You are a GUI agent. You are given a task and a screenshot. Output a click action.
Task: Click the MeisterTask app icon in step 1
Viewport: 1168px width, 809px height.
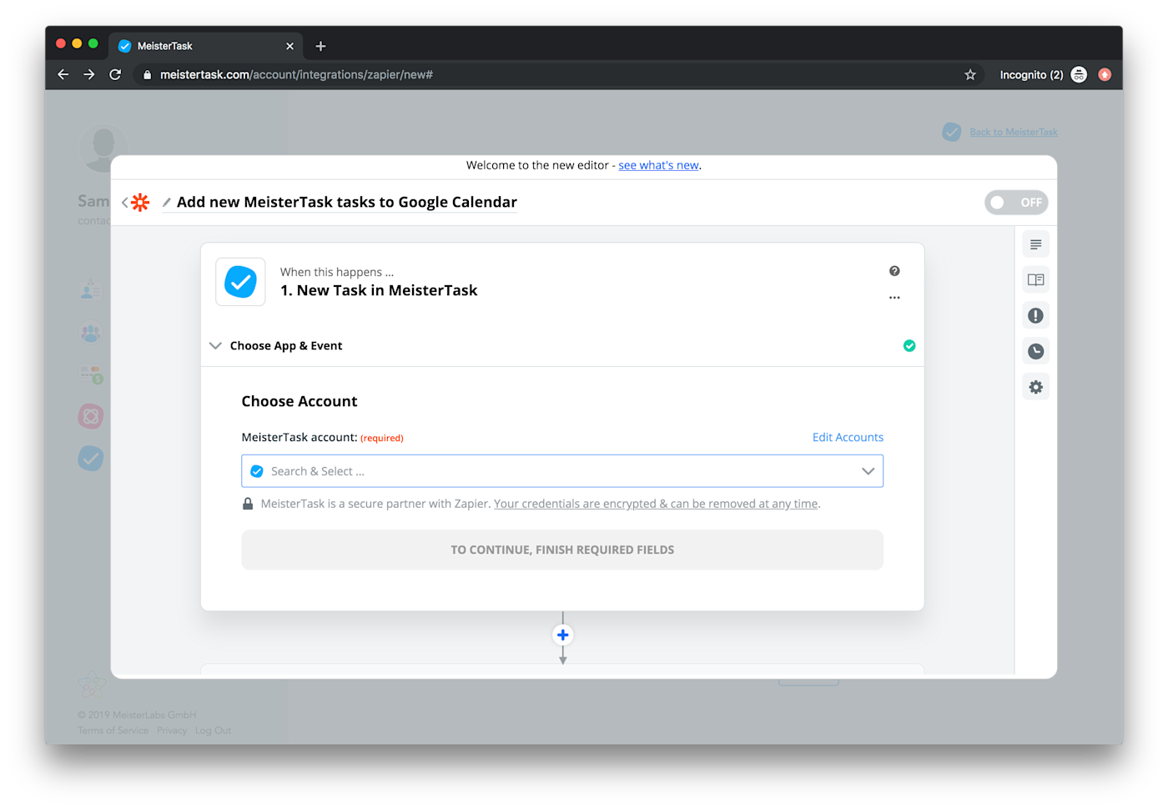240,282
